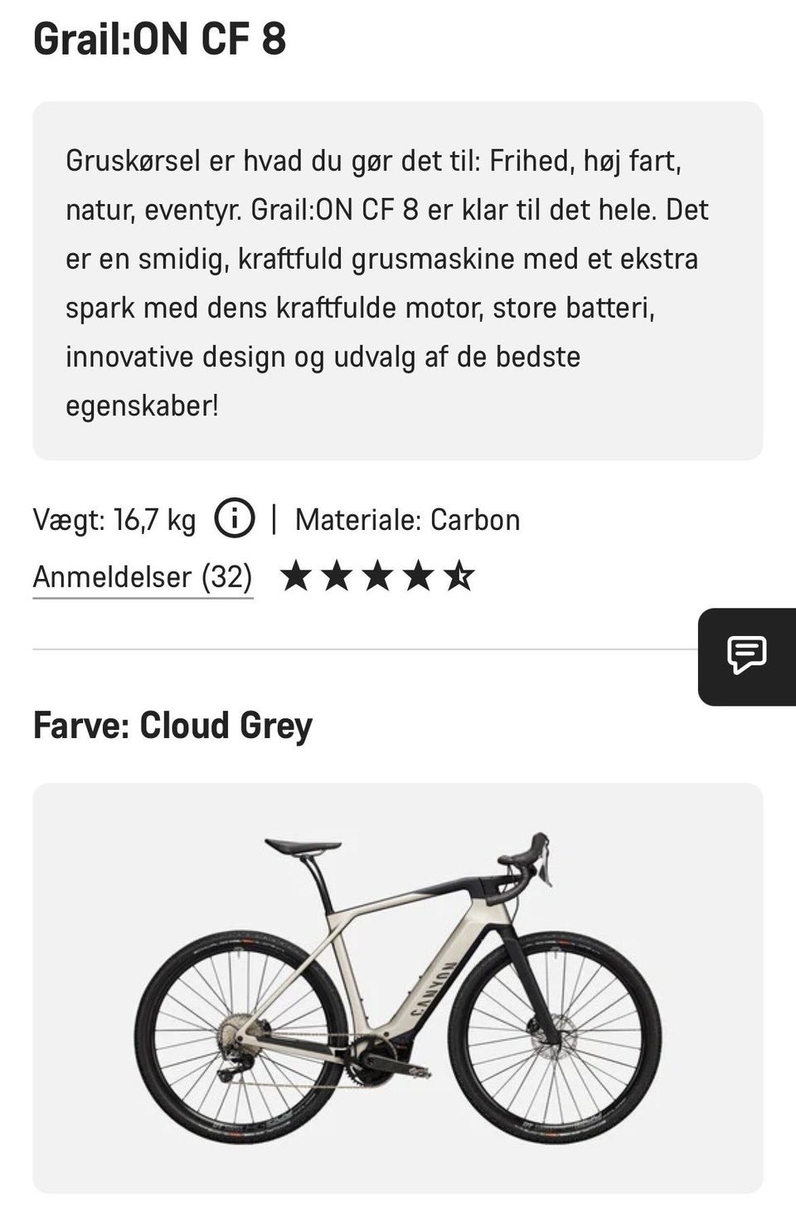The width and height of the screenshot is (796, 1215).
Task: Click the bike's front wheel in image
Action: [555, 1037]
